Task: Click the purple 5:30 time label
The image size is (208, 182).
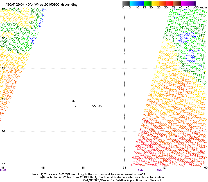Action: (x=141, y=170)
